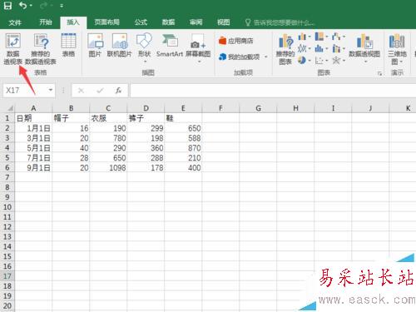The image size is (416, 312).
Task: Click the Insert Function fx button
Action: pos(119,91)
